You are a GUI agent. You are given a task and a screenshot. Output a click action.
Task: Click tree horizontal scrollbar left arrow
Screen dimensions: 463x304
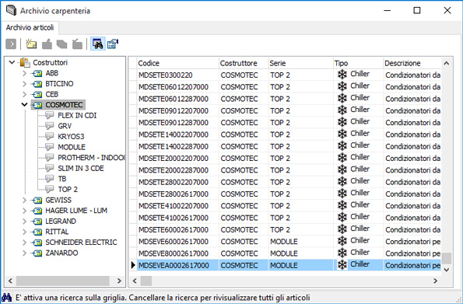click(x=10, y=281)
